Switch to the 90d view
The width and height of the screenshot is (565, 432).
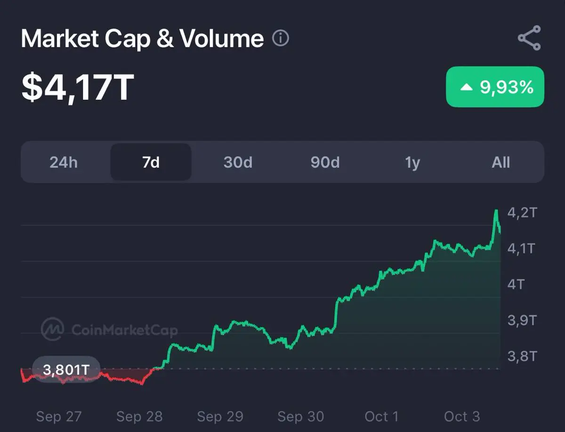325,162
